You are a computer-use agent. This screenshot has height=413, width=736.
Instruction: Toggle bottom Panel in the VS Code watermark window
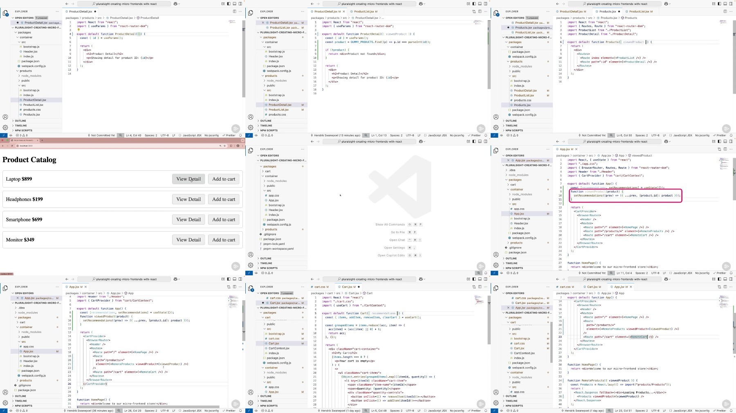(x=480, y=141)
